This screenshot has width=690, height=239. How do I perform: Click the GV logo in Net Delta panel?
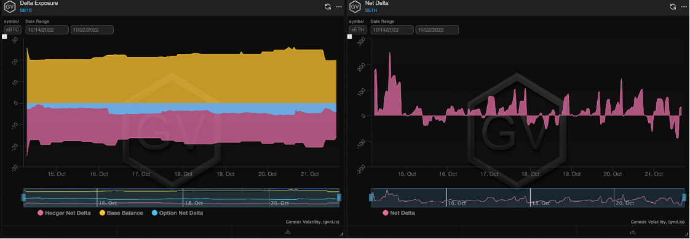pyautogui.click(x=355, y=7)
